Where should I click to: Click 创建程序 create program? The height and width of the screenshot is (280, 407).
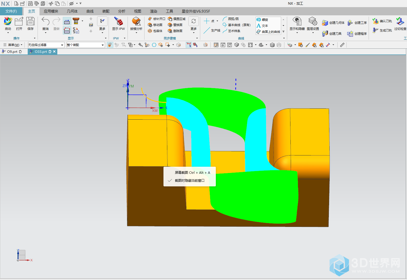357,34
